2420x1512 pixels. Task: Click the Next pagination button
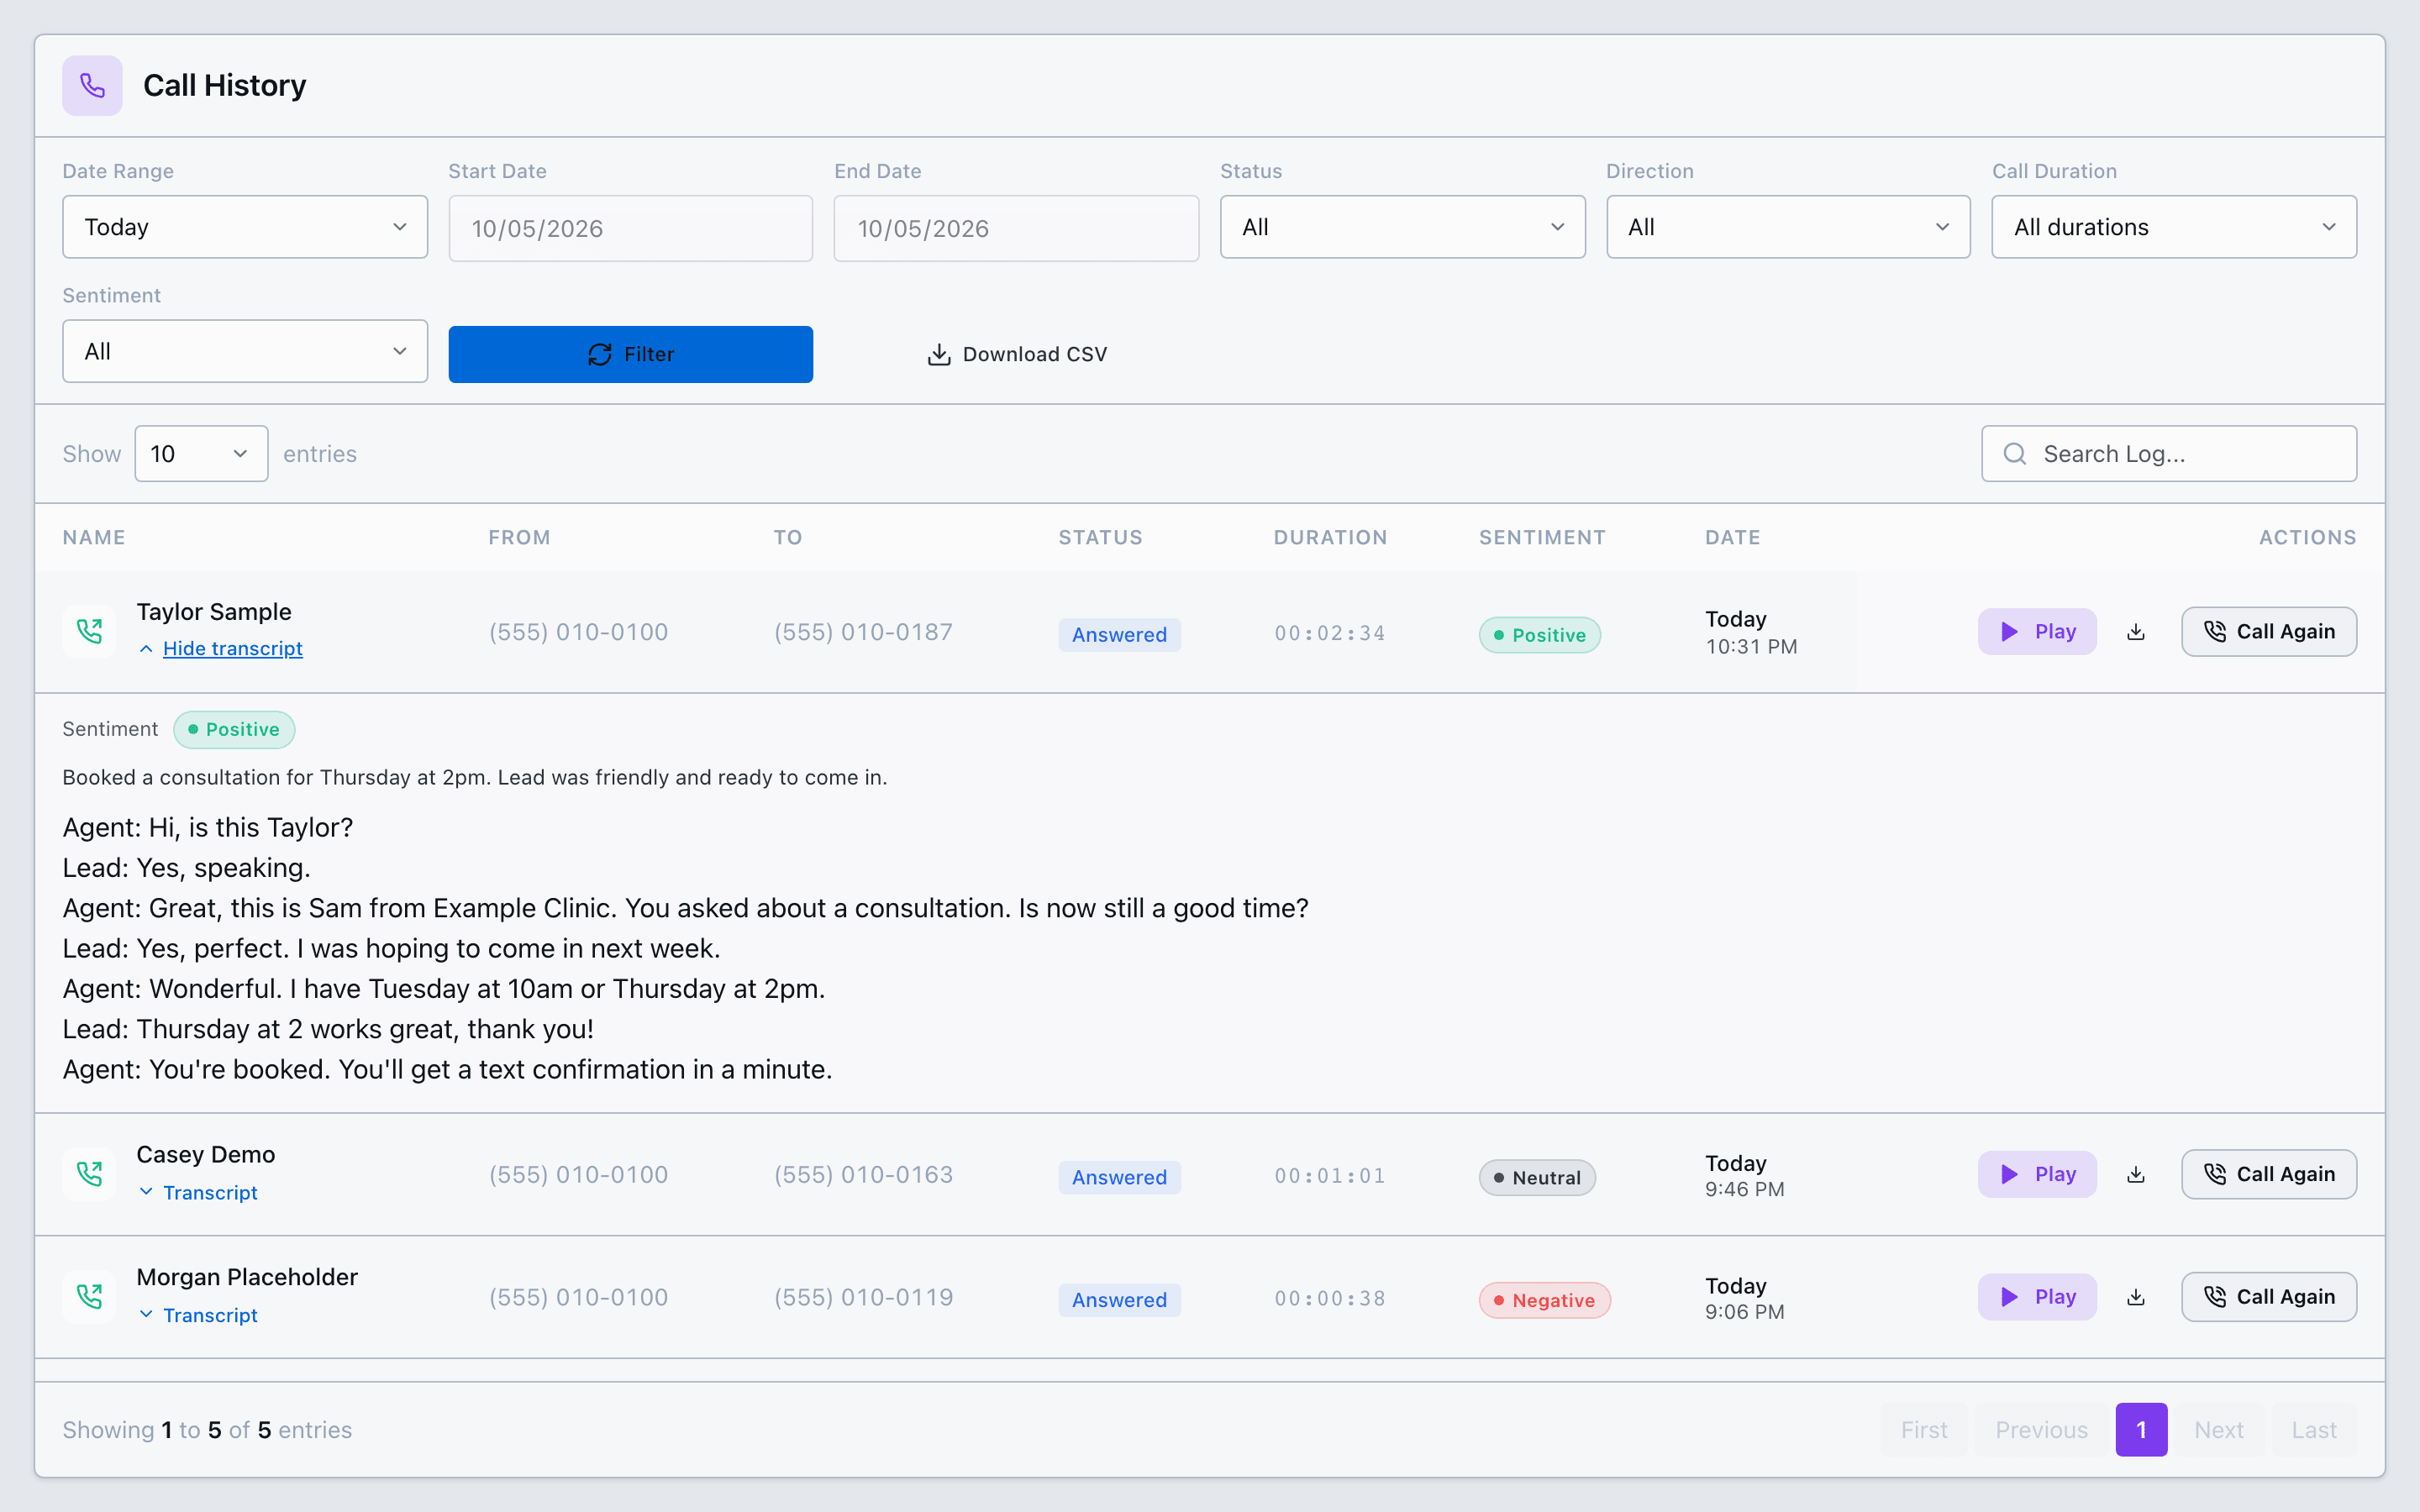2219,1430
